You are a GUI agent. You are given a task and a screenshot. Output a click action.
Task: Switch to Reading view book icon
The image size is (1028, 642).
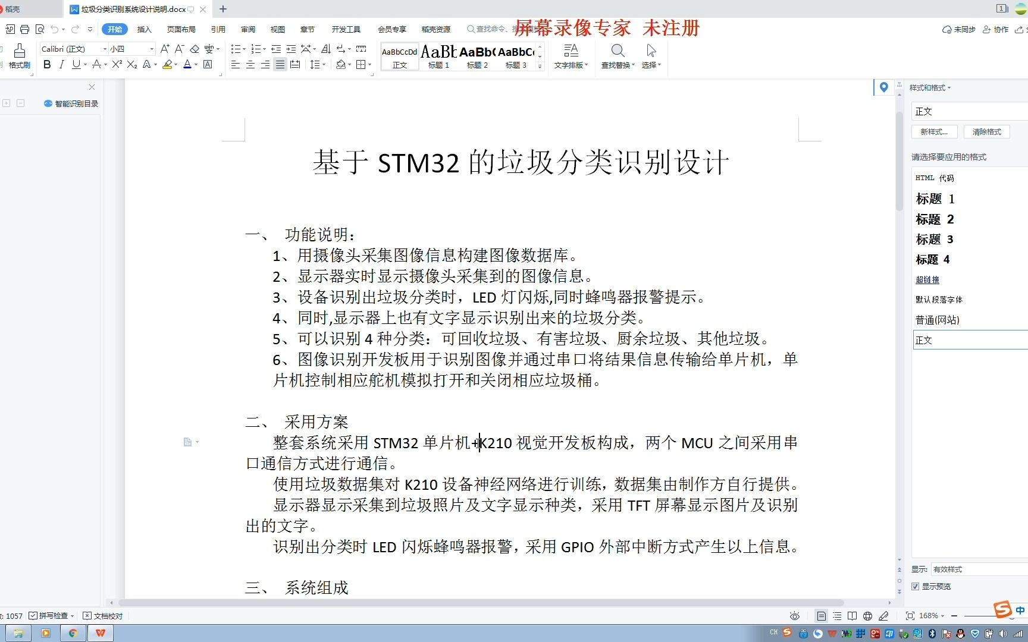(x=852, y=616)
